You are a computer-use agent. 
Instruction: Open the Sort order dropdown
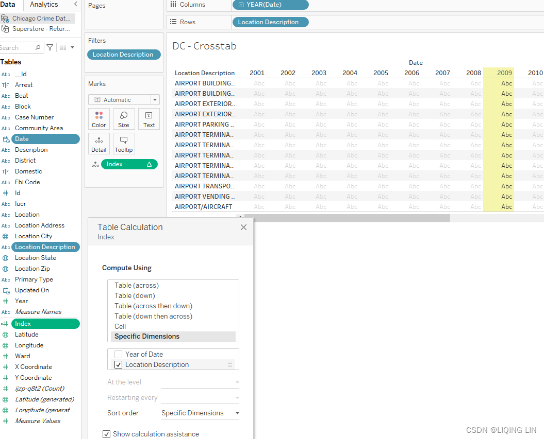200,413
